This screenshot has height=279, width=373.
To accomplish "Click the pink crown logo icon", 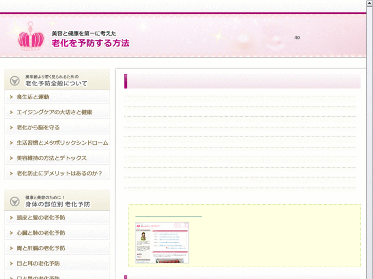I will click(31, 36).
